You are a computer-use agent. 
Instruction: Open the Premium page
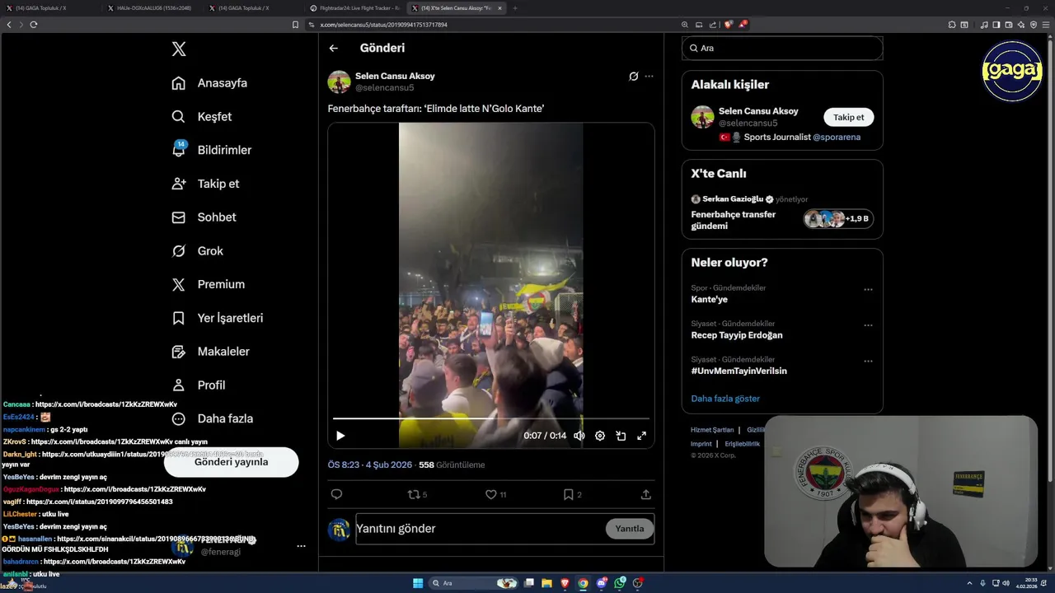(208, 284)
